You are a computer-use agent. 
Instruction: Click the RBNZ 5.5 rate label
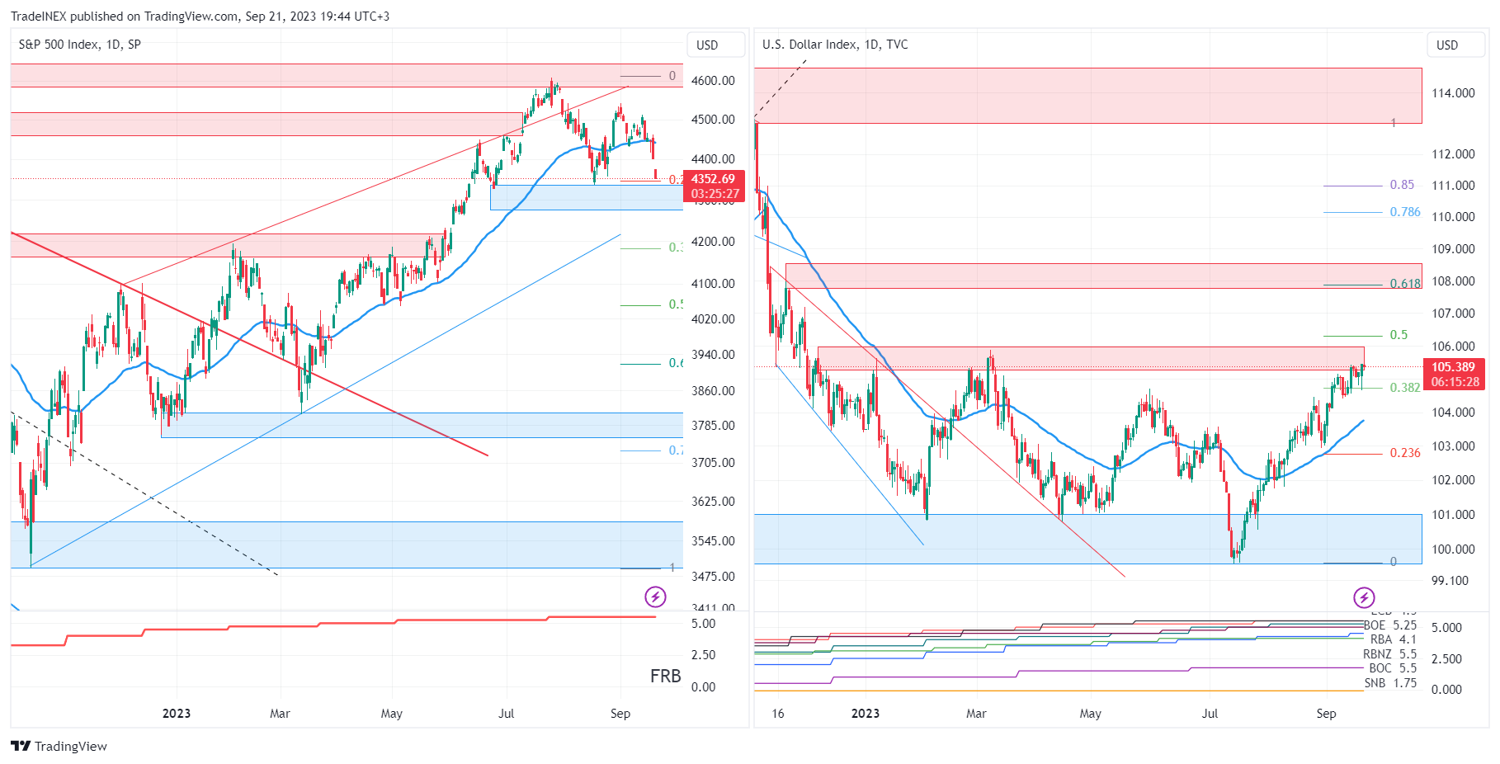(1389, 654)
